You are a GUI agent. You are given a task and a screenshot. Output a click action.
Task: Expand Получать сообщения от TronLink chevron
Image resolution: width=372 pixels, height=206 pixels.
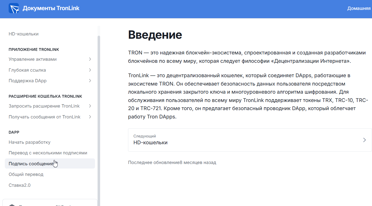pyautogui.click(x=90, y=117)
